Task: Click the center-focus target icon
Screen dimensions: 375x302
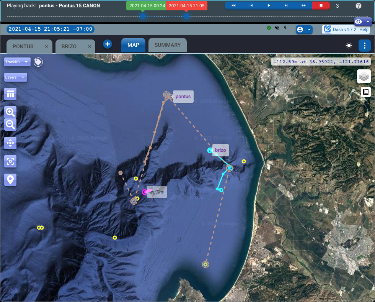Action: [x=10, y=161]
